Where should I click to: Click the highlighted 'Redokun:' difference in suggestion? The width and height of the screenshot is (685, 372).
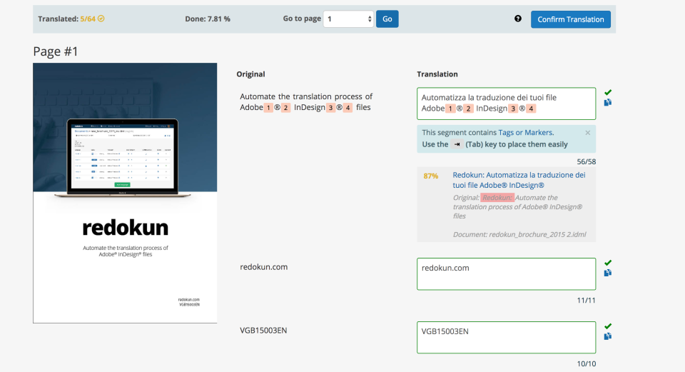coord(497,198)
